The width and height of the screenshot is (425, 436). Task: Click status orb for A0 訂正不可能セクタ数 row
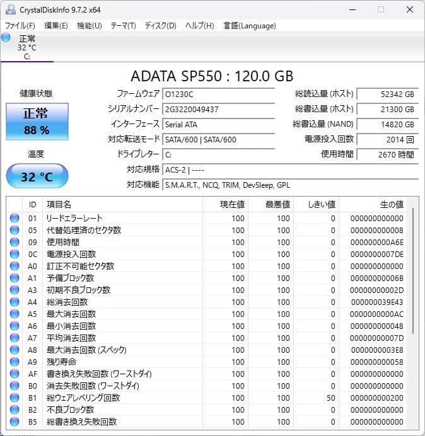(x=15, y=266)
